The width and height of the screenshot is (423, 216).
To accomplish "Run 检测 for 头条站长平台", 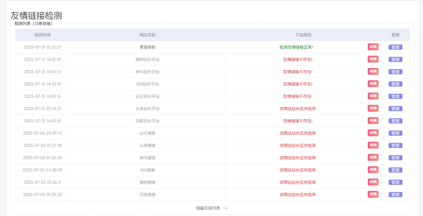I will (373, 108).
